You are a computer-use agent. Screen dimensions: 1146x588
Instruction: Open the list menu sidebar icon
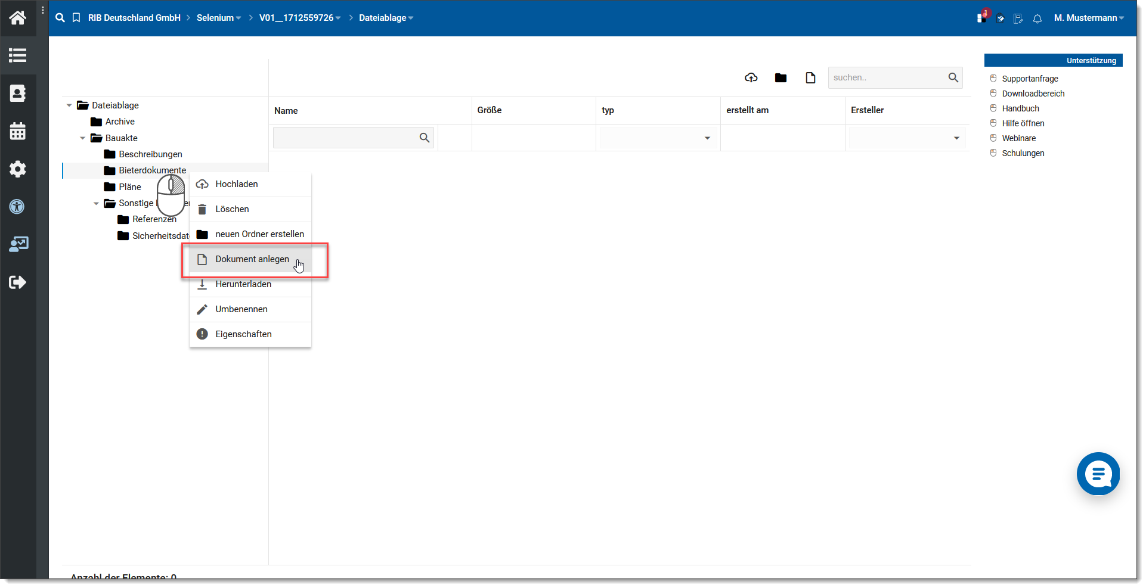tap(18, 55)
